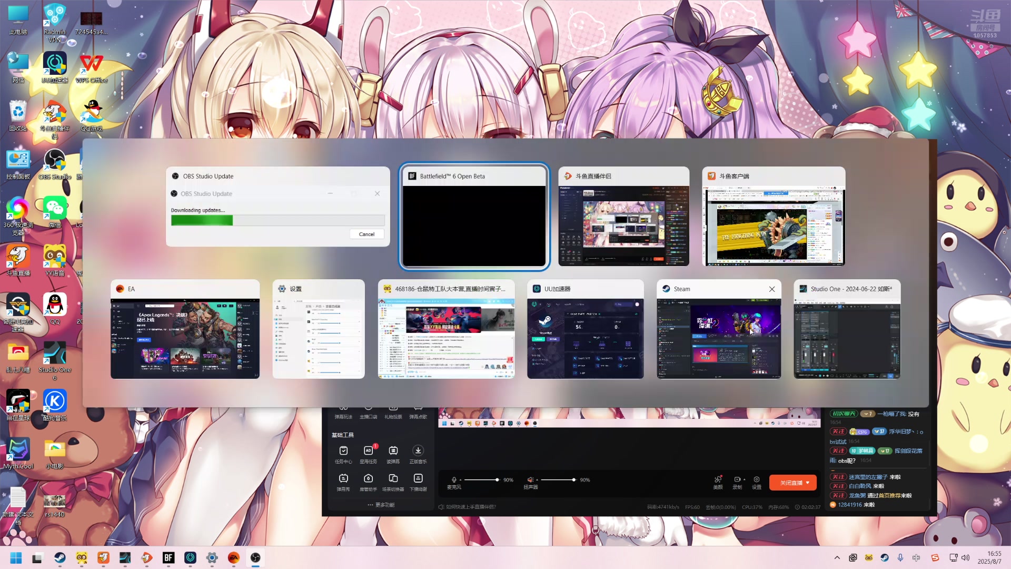Switch to the UU加速器 window thumbnail
The image size is (1011, 569).
pyautogui.click(x=585, y=329)
